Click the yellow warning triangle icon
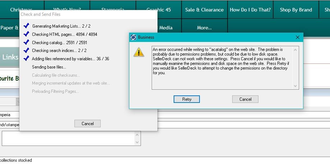This screenshot has height=166, width=330. 138,52
